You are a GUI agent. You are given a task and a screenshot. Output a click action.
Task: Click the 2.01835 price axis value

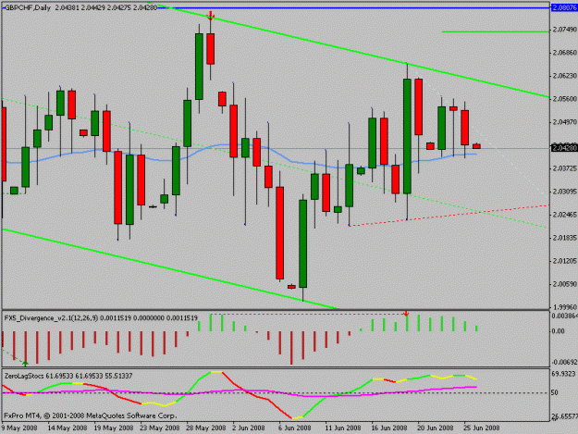tap(565, 238)
